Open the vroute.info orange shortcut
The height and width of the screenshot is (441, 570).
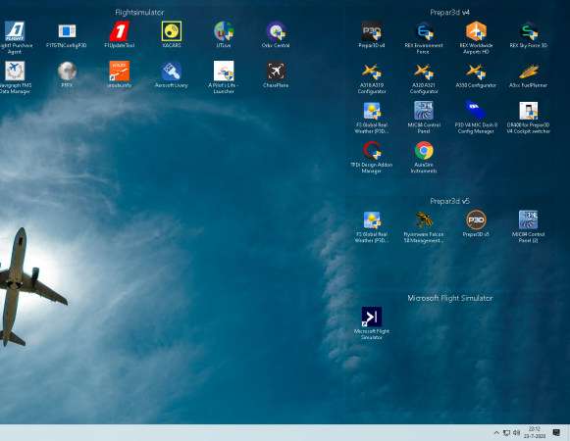(120, 71)
